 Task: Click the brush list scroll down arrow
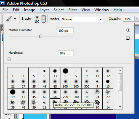pyautogui.click(x=120, y=107)
